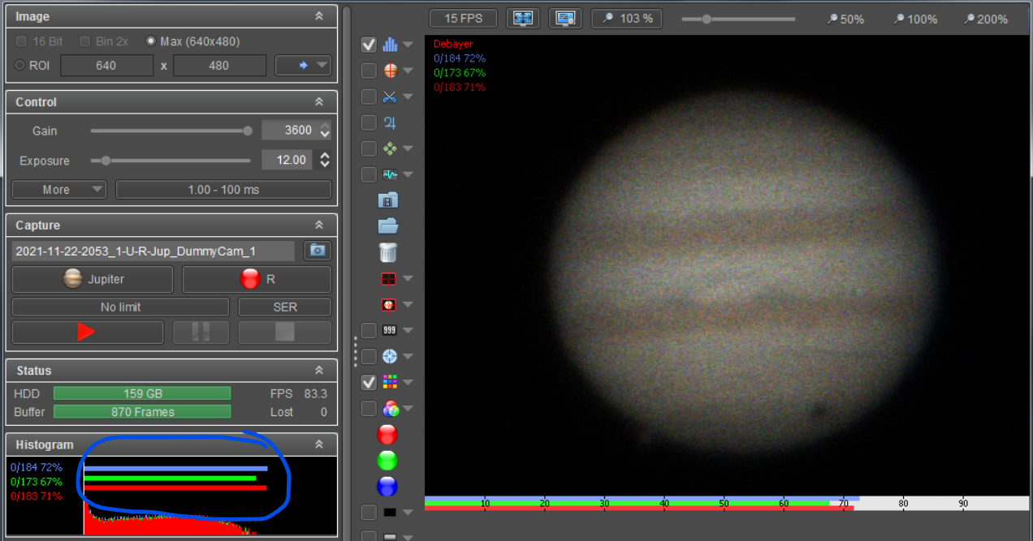Click the red flower-like frame icon
This screenshot has width=1033, height=541.
point(389,304)
